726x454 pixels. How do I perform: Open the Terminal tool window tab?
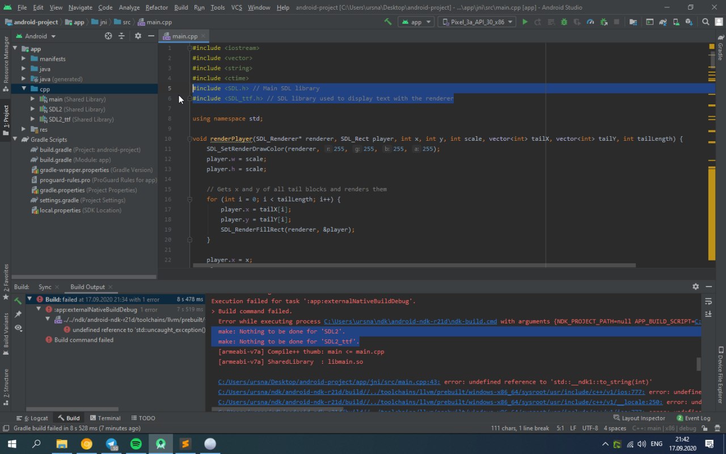(x=105, y=418)
